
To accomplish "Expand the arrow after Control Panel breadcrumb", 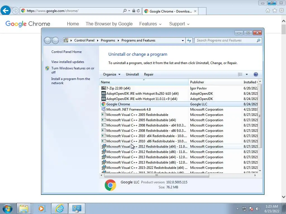I will click(97, 40).
